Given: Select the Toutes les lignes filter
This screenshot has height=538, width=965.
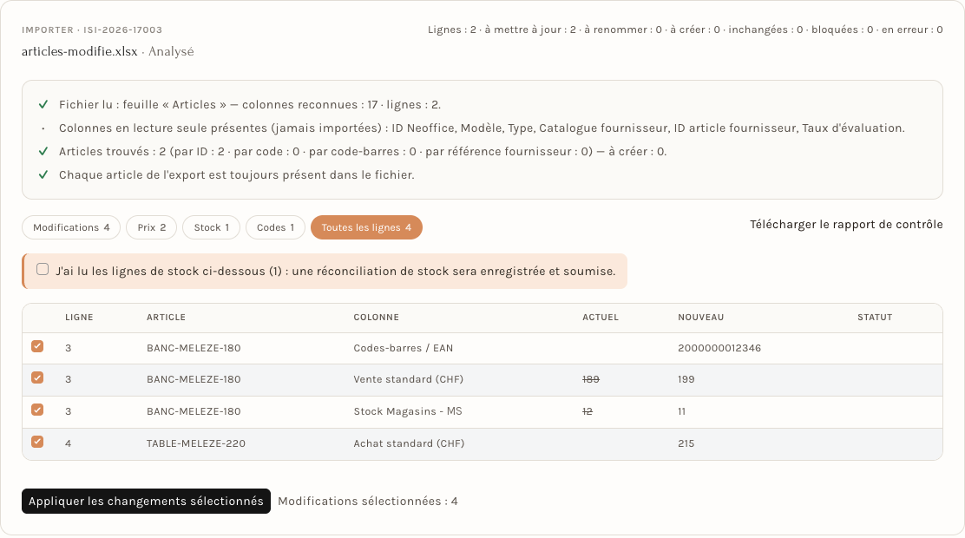Looking at the screenshot, I should 366,227.
